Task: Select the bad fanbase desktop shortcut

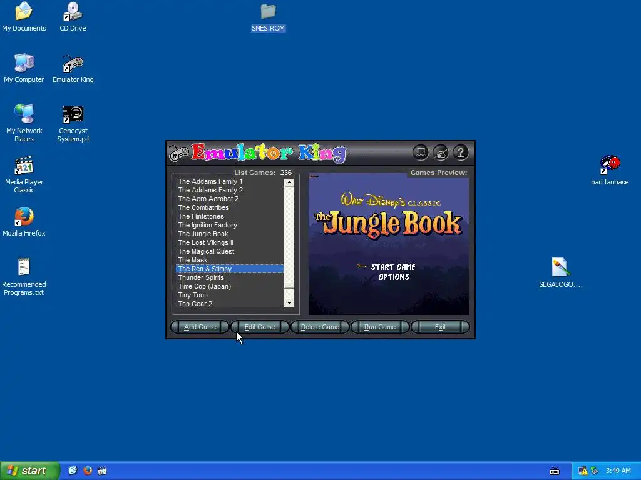Action: 610,171
